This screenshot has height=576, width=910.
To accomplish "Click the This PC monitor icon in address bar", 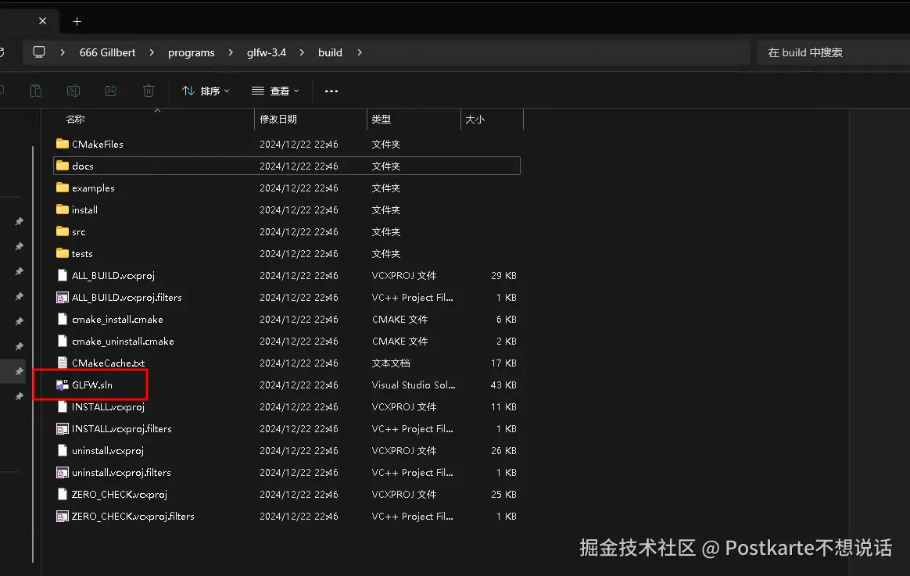I will coord(39,52).
